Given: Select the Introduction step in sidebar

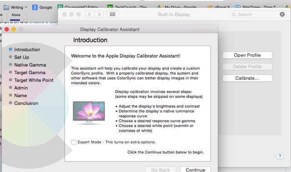Looking at the screenshot, I should click(24, 49).
